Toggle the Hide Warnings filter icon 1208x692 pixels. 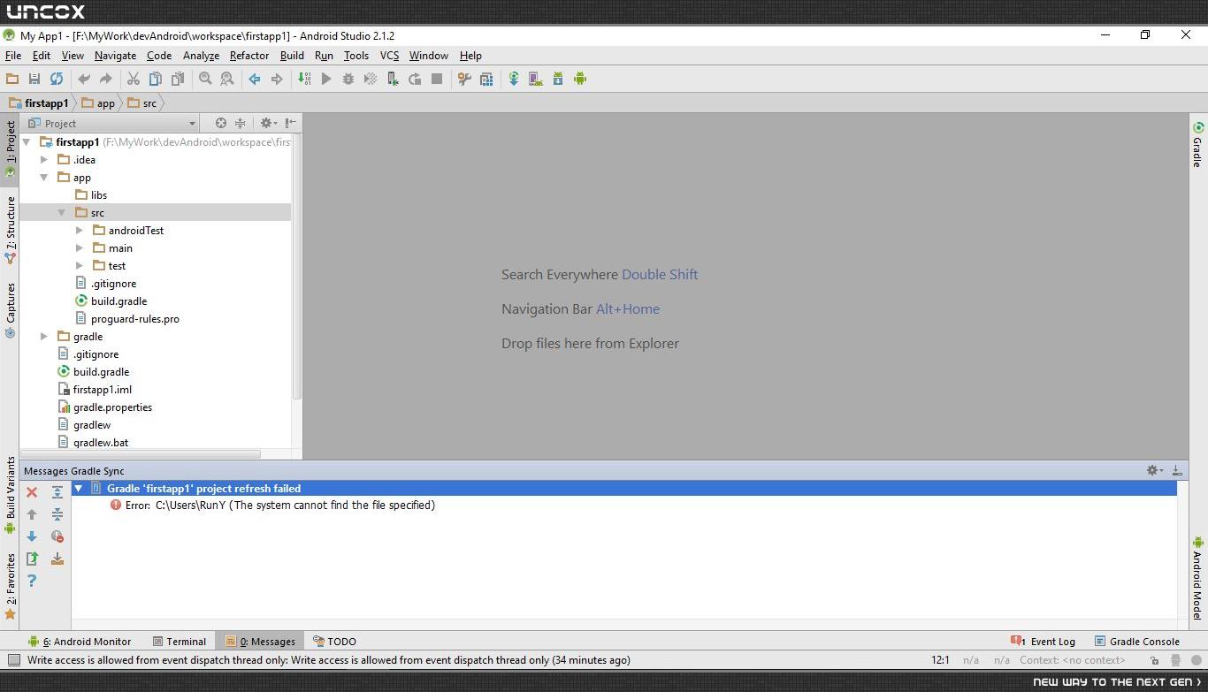click(x=57, y=536)
